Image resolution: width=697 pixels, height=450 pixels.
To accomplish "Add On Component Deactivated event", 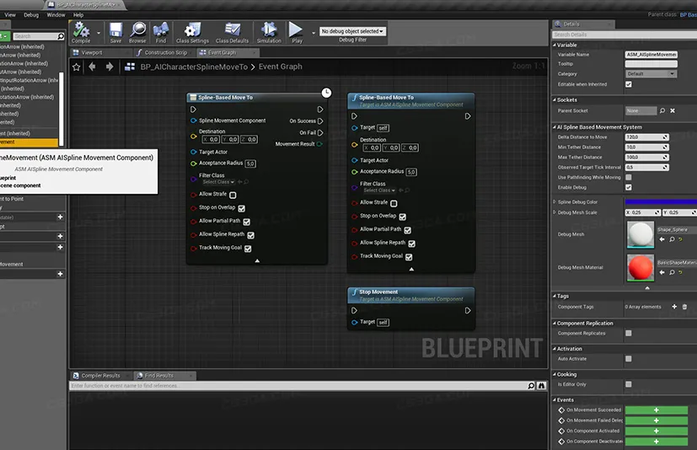I will click(x=656, y=442).
